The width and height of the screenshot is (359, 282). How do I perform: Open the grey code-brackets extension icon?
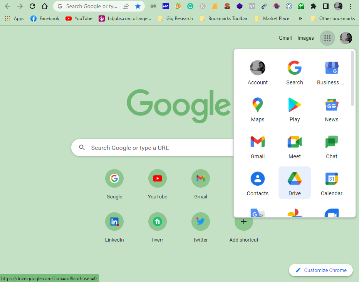click(x=252, y=6)
